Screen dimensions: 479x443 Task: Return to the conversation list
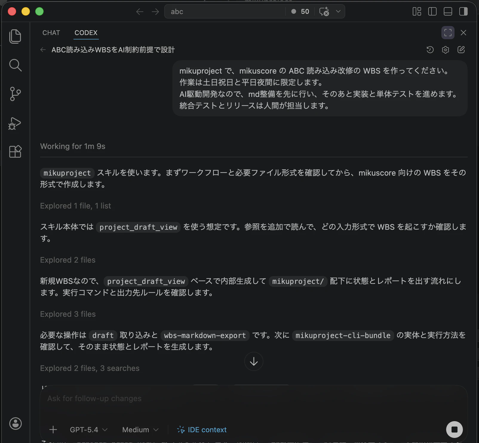pyautogui.click(x=43, y=50)
